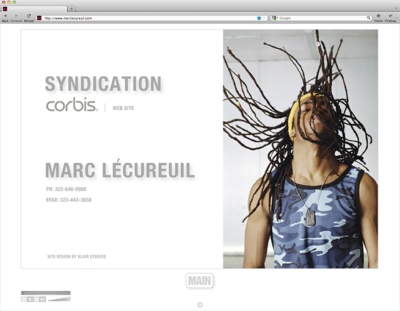400x311 pixels.
Task: Click the Google search field
Action: 322,18
